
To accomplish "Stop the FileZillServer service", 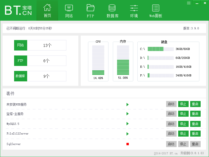I will click(183, 134).
